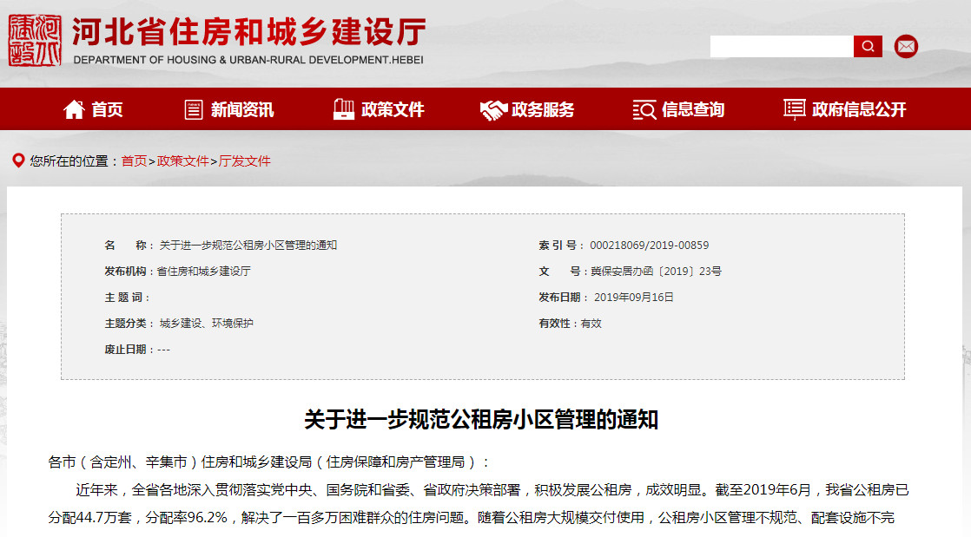
Task: Open the 首页 navigation menu item
Action: click(108, 109)
